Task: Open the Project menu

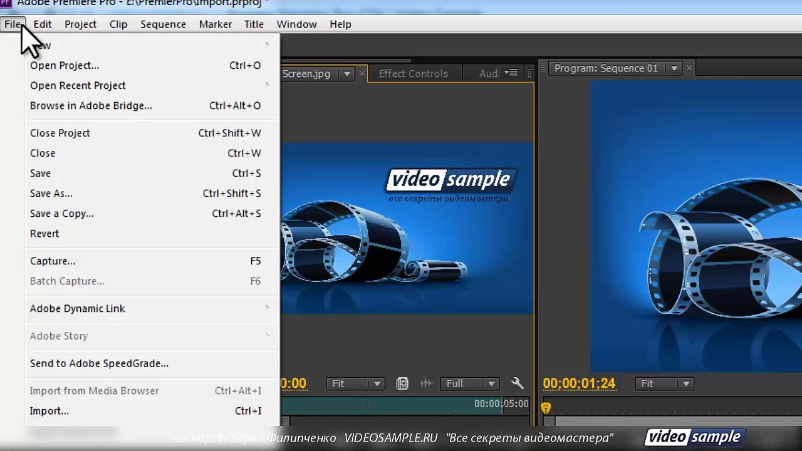Action: coord(80,24)
